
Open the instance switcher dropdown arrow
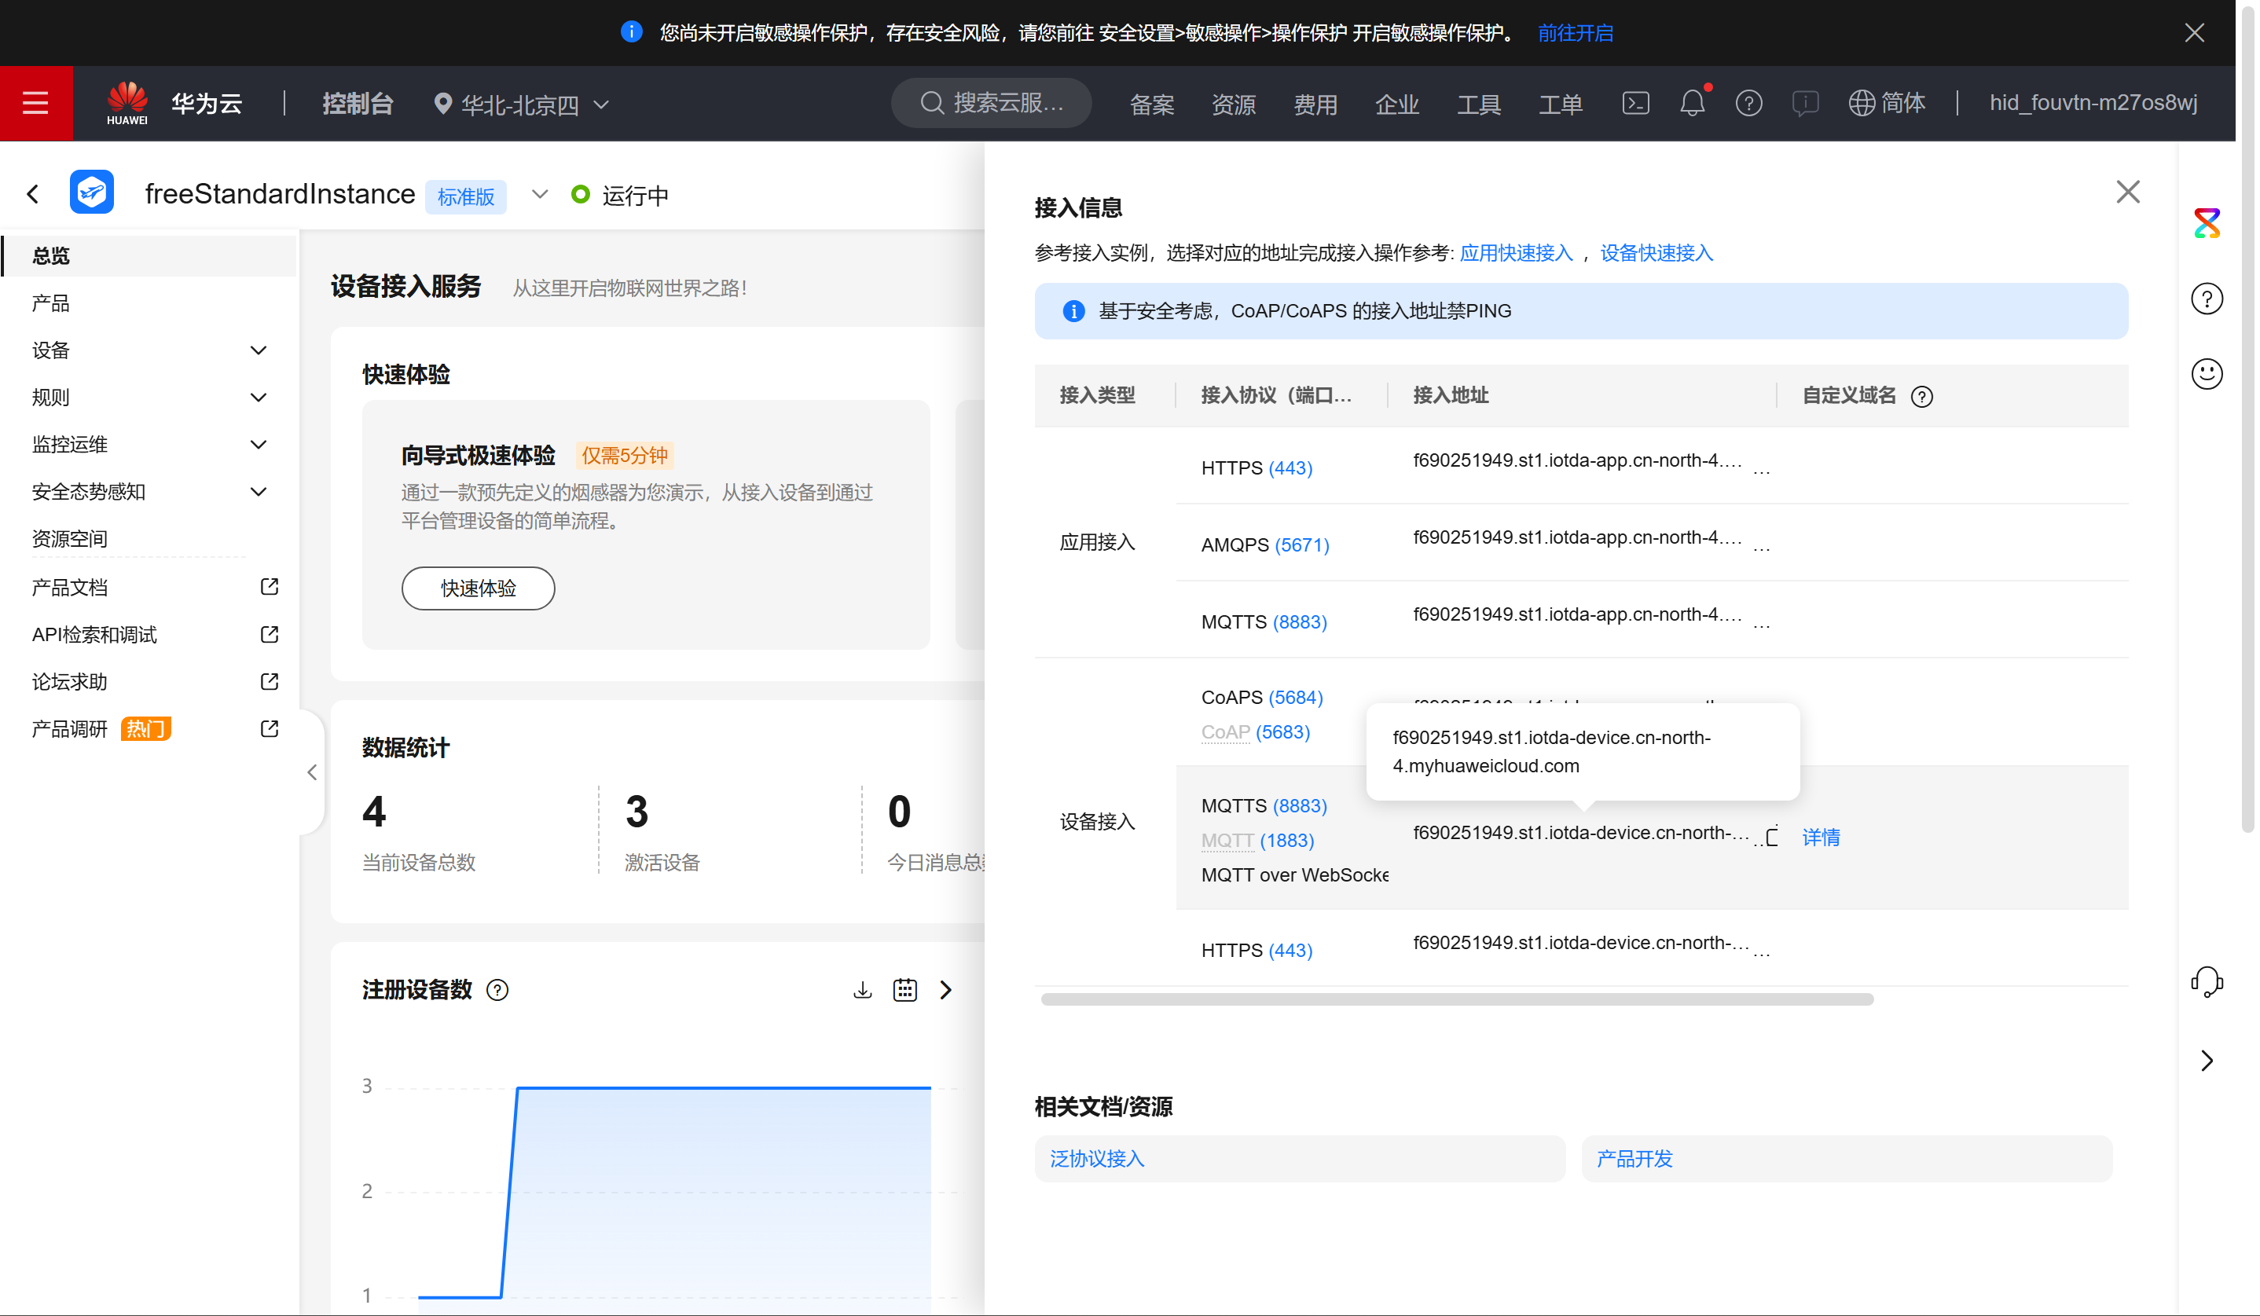[539, 195]
